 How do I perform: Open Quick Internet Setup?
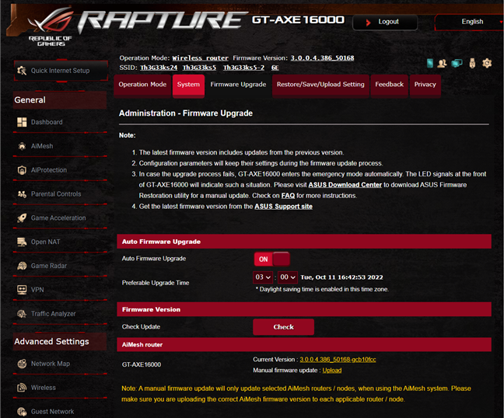pyautogui.click(x=61, y=71)
